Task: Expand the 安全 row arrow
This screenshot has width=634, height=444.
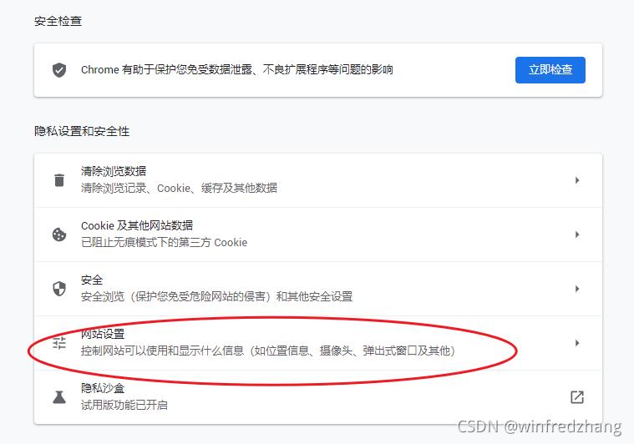Action: click(577, 289)
